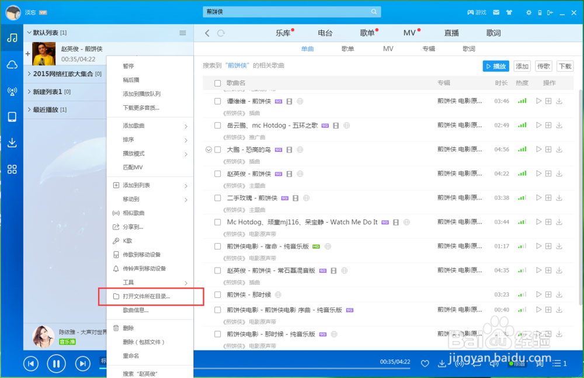Click the 下载 button above results
584x378 pixels.
565,66
